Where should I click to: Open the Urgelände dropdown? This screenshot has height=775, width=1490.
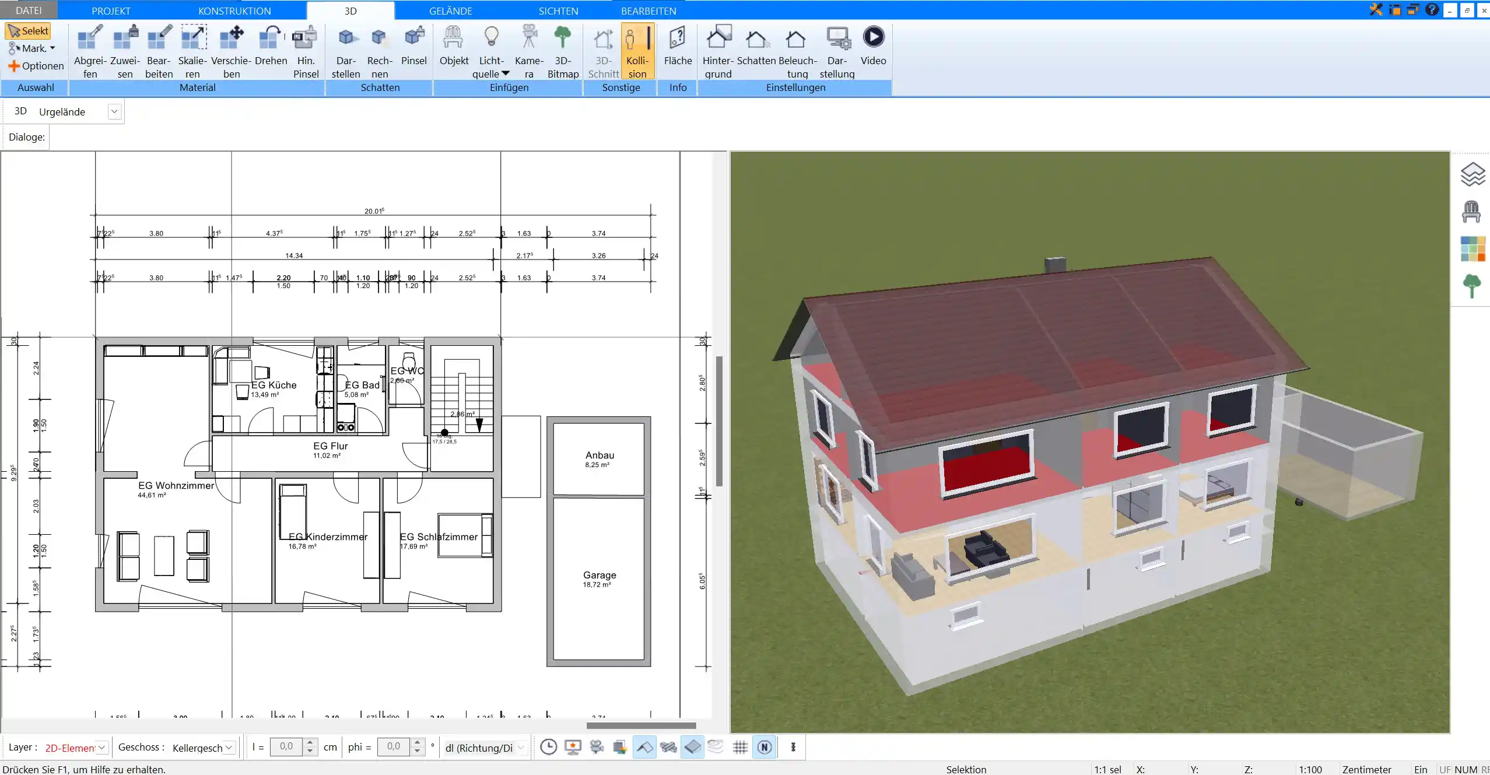[114, 111]
